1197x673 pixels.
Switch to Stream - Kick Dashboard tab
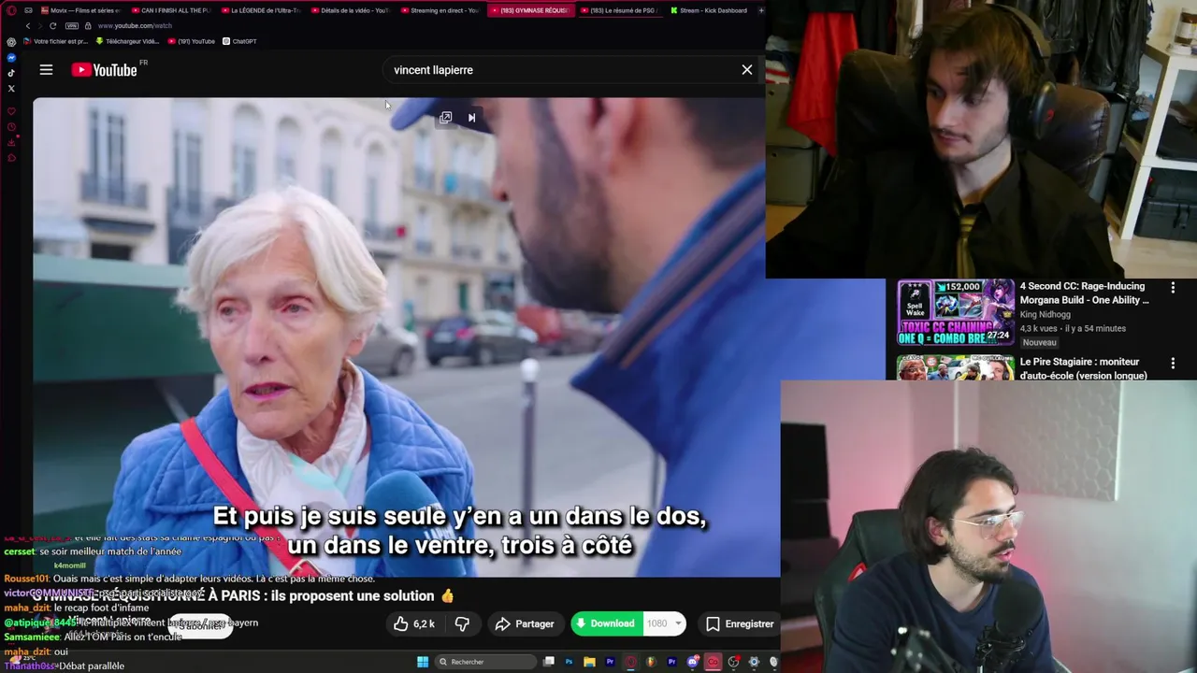pos(711,10)
